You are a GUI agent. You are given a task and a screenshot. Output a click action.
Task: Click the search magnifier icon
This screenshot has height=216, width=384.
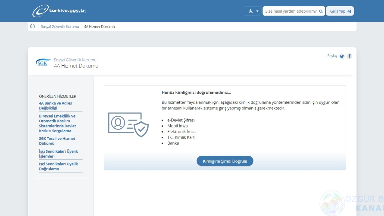click(x=321, y=11)
